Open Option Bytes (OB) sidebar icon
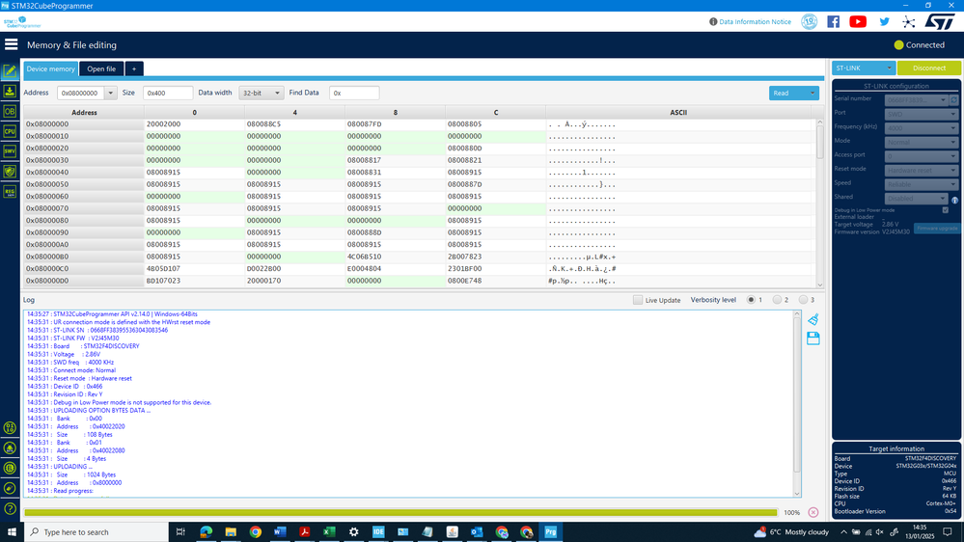Image resolution: width=964 pixels, height=542 pixels. pos(10,112)
